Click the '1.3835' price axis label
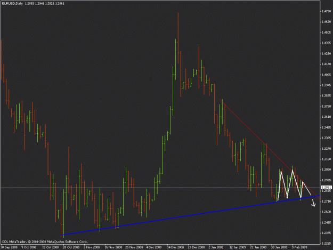Screen dimensions: 333x250 (326, 95)
